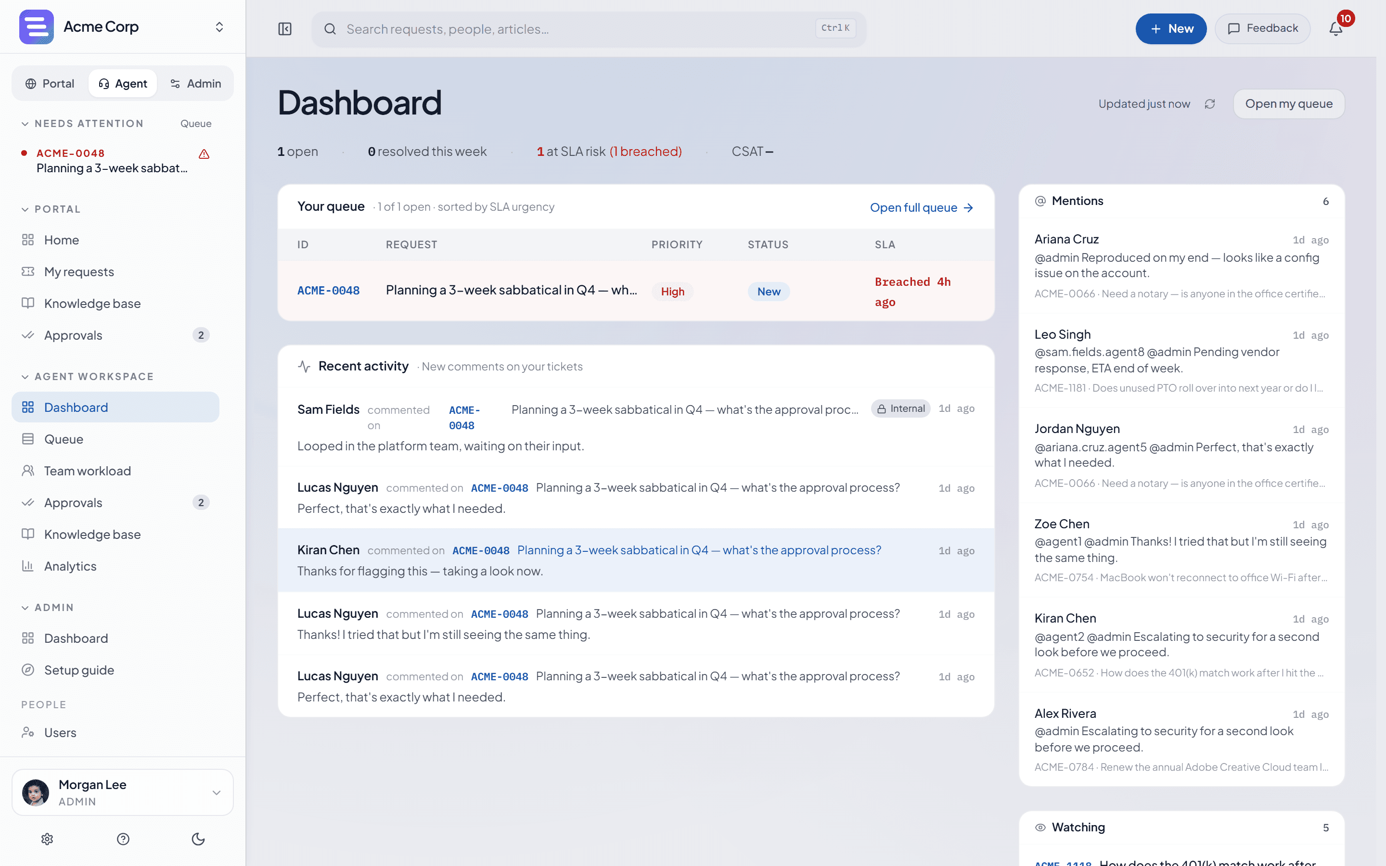Image resolution: width=1386 pixels, height=866 pixels.
Task: Open My requests
Action: [x=115, y=271]
